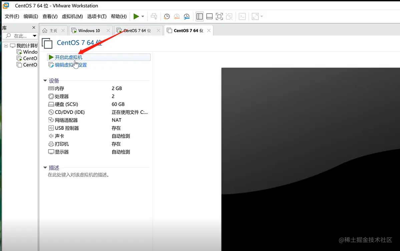
Task: Open the stretch display dropdown arrow
Action: tap(262, 17)
